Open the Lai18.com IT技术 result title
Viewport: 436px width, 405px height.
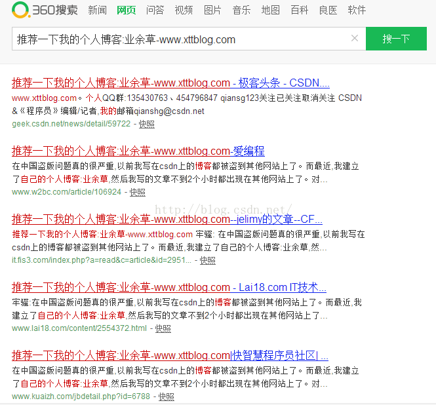169,287
